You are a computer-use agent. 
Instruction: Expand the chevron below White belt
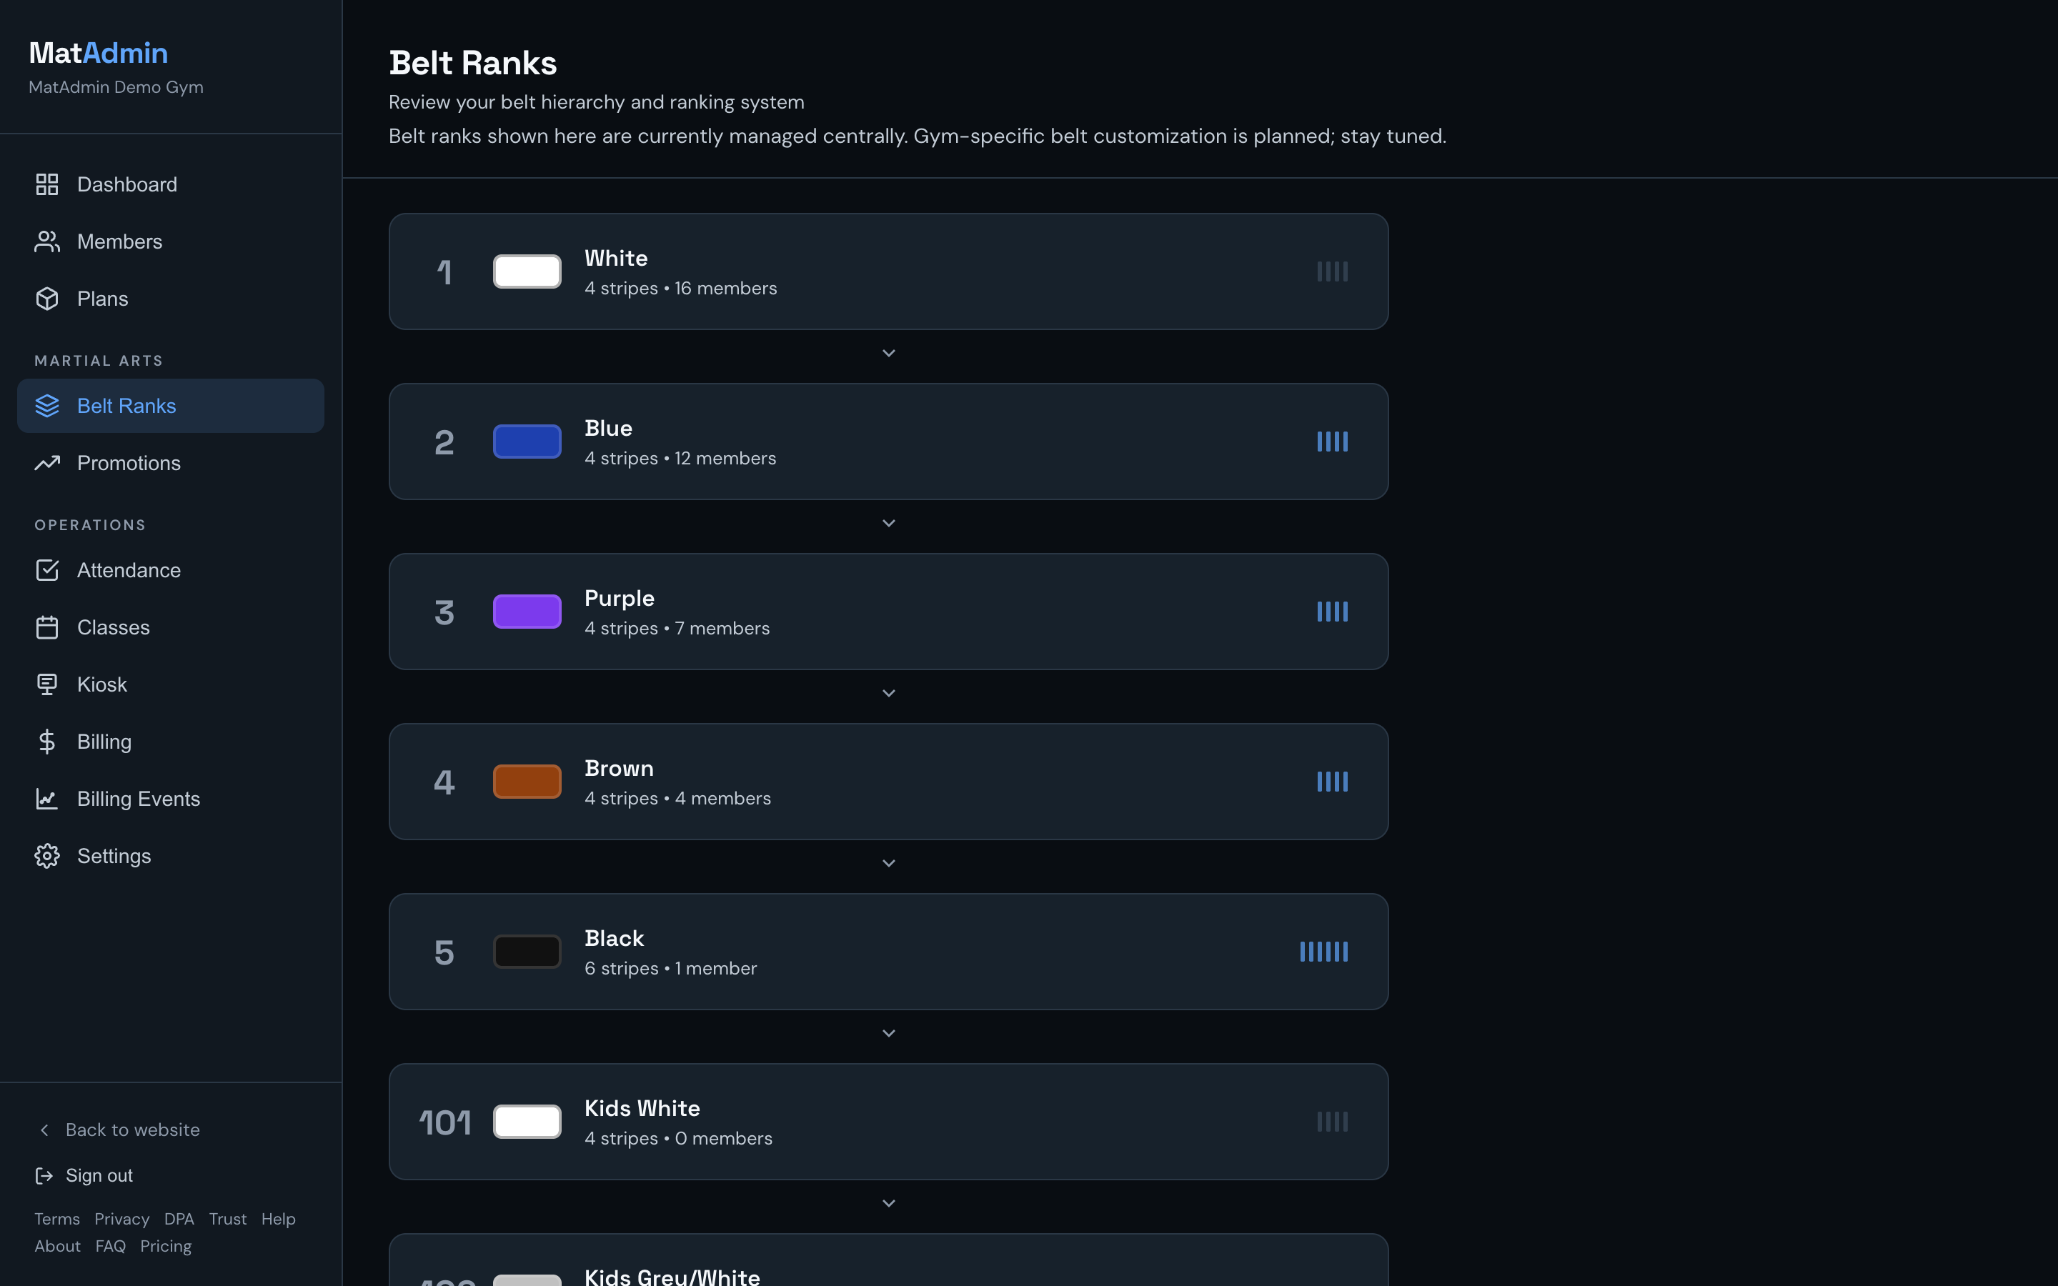[x=889, y=353]
